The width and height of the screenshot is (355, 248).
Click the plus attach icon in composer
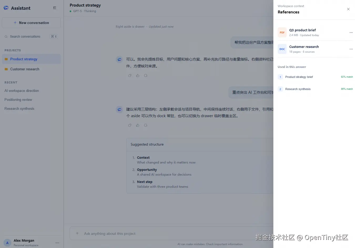[77, 233]
